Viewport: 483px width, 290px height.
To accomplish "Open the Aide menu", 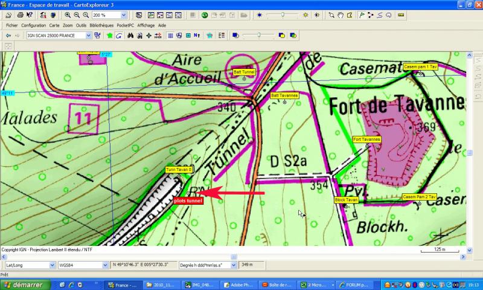I will tap(162, 25).
